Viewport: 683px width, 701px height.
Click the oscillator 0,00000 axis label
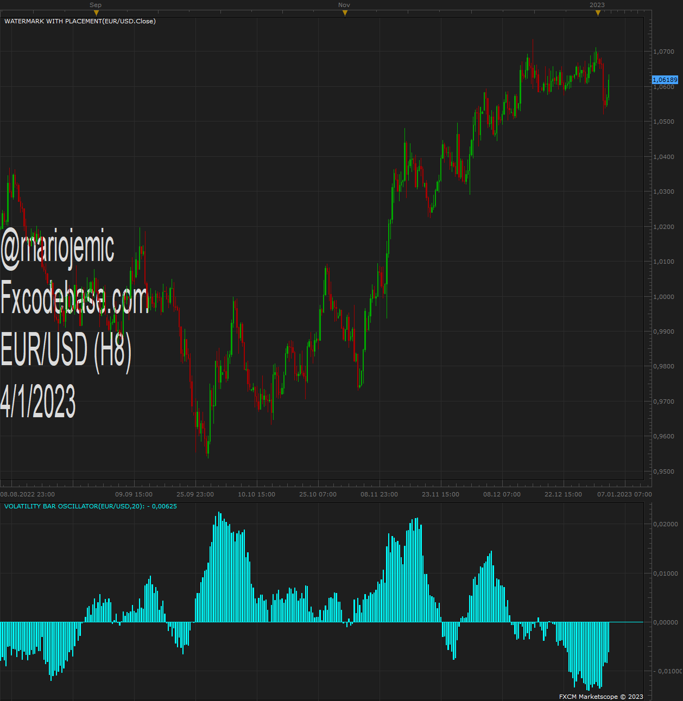tap(666, 622)
